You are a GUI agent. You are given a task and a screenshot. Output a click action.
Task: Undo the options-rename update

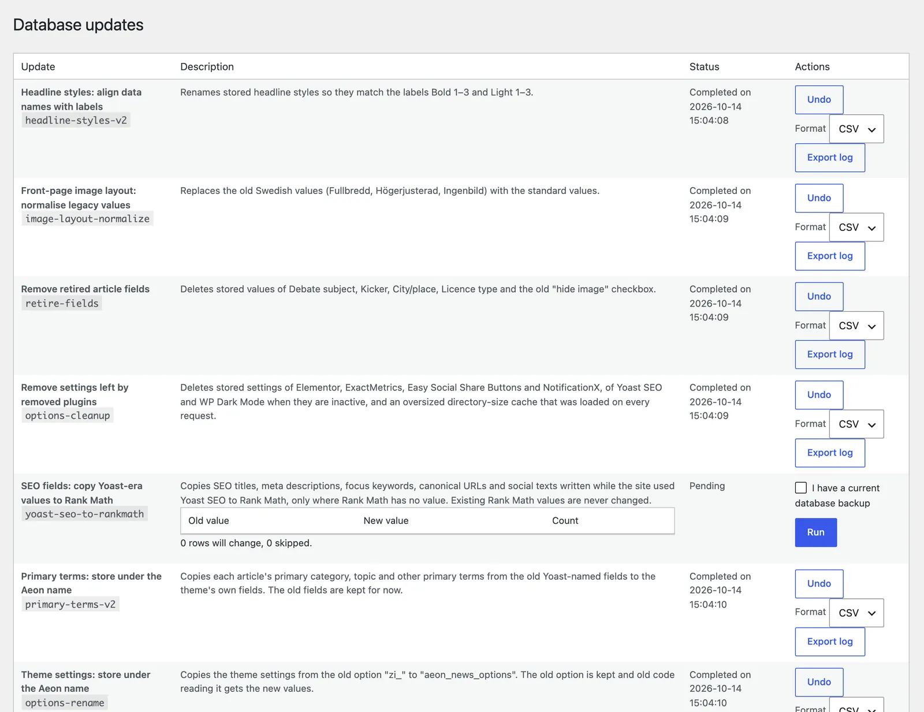[x=819, y=682]
